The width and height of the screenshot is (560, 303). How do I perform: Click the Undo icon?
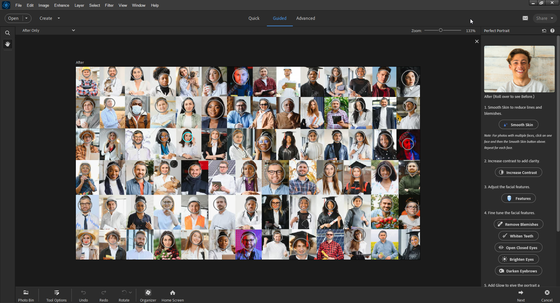click(83, 293)
